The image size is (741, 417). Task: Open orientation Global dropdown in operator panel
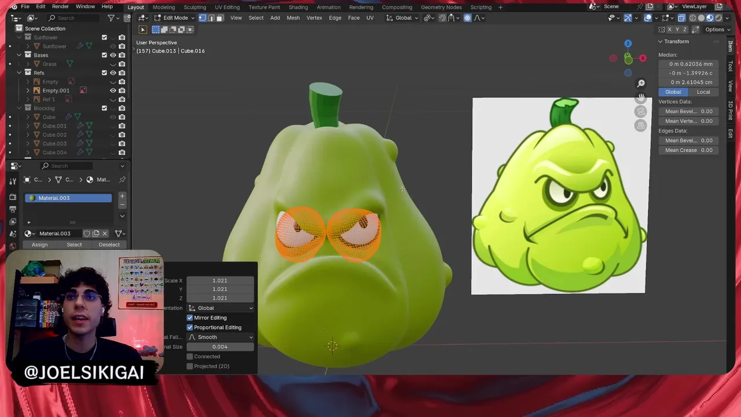coord(220,308)
